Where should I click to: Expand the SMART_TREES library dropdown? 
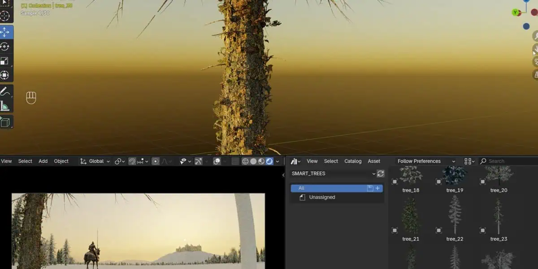[333, 174]
